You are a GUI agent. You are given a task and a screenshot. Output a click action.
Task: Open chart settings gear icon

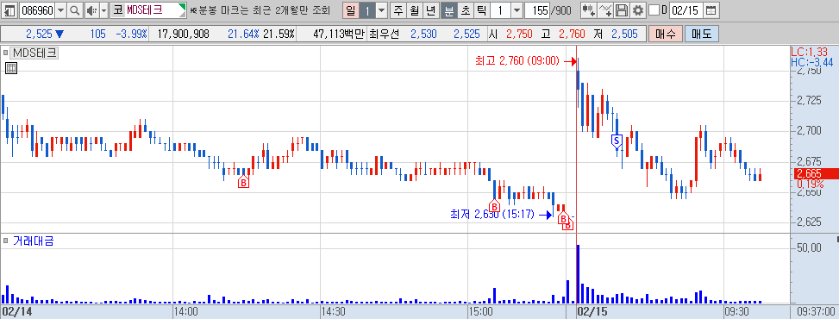click(x=637, y=10)
